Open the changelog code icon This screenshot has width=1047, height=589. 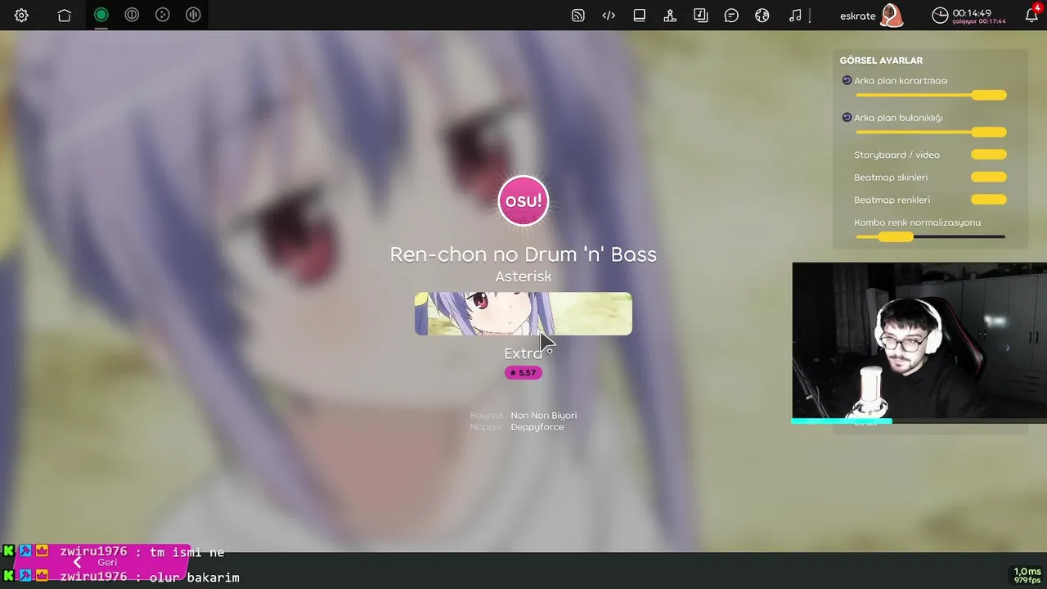coord(609,16)
